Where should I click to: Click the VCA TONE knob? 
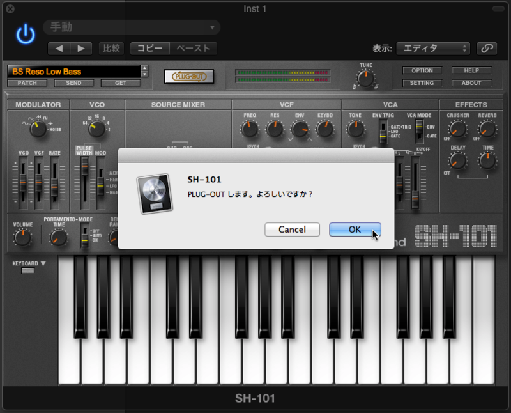coord(356,129)
